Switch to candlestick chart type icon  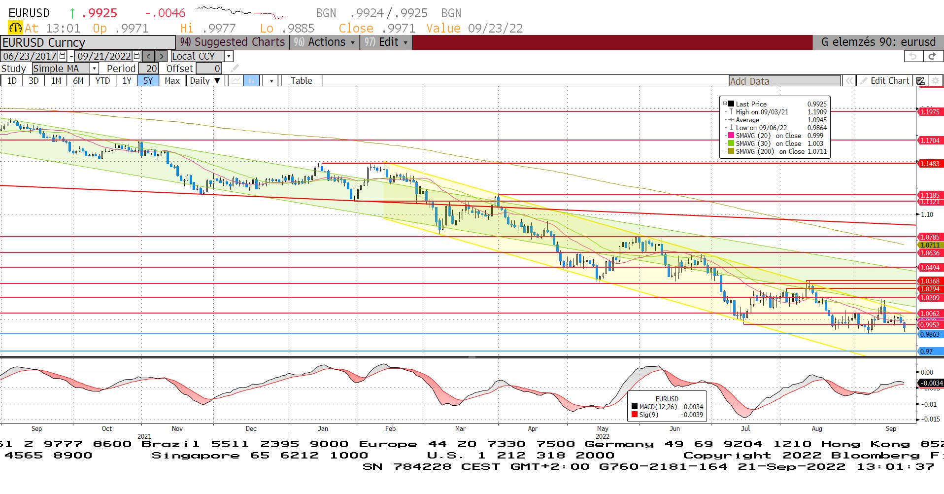[x=251, y=81]
